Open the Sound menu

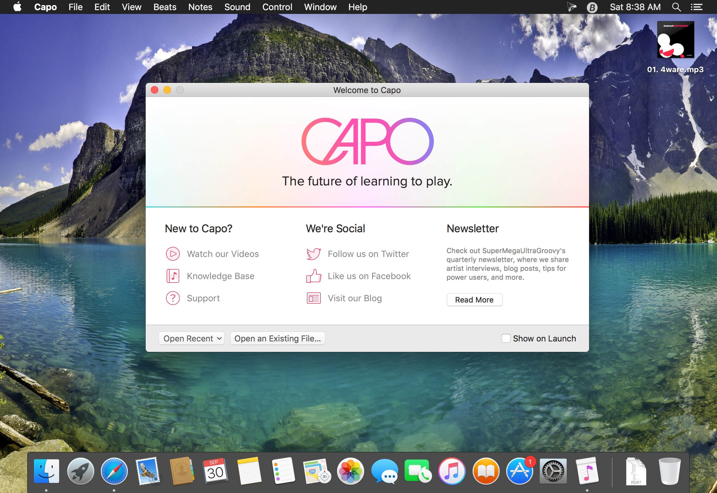coord(238,7)
